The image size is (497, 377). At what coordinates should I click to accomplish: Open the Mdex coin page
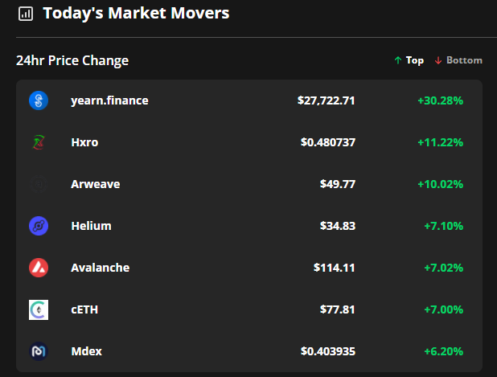(86, 351)
